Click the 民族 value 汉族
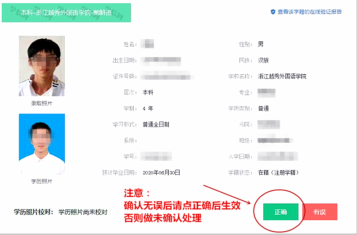This screenshot has height=235, width=357. coord(263,60)
